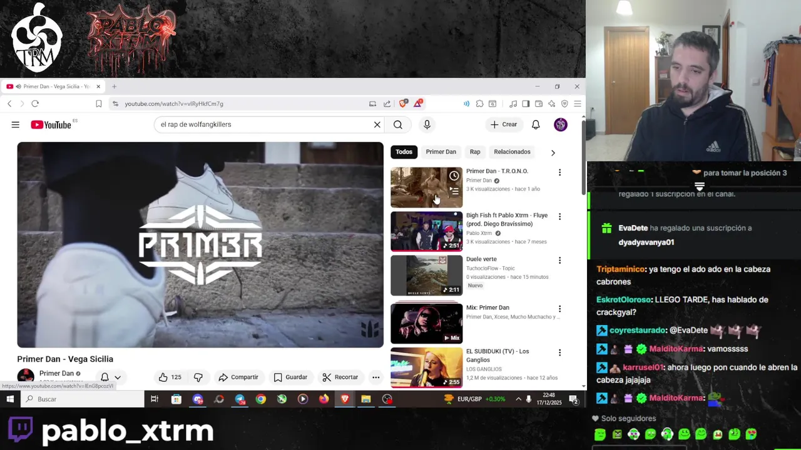Open YouTube notifications bell
This screenshot has height=450, width=801.
536,124
